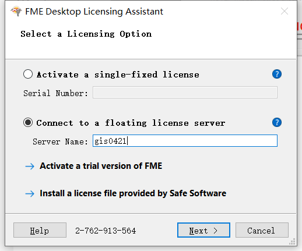Focus the Serial Number input field

[x=185, y=93]
